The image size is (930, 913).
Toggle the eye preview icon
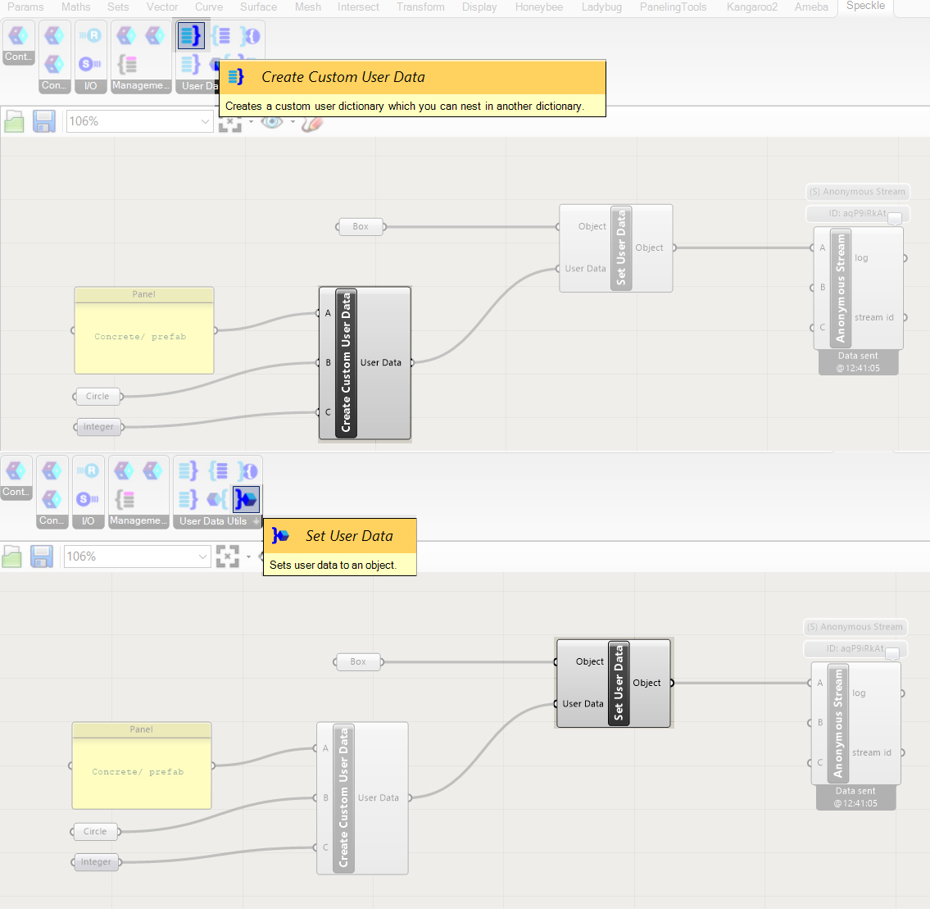click(x=273, y=121)
